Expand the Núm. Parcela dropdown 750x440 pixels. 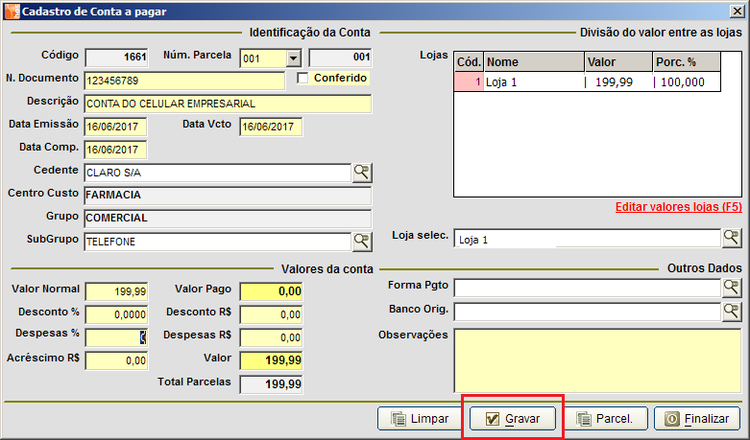(x=294, y=58)
